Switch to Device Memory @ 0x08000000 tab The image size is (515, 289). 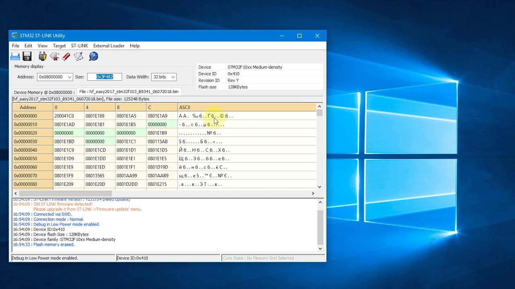click(x=44, y=92)
